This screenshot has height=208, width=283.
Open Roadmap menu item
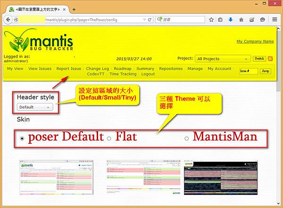coord(123,68)
